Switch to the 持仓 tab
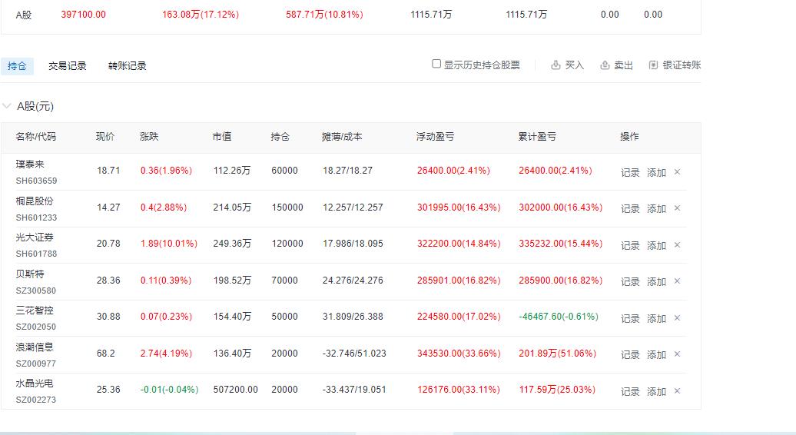796x435 pixels. tap(17, 66)
